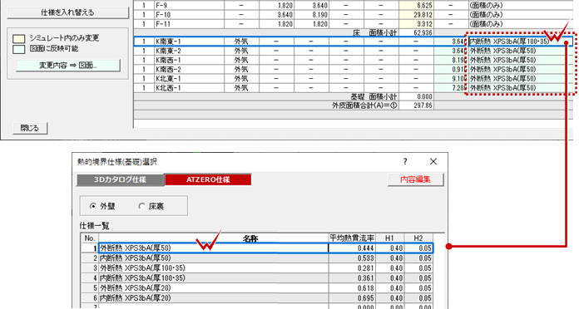Screen dimensions: 579x309
Task: Select list row 内断熱 XPS3bA(厚50)
Action: tap(256, 258)
